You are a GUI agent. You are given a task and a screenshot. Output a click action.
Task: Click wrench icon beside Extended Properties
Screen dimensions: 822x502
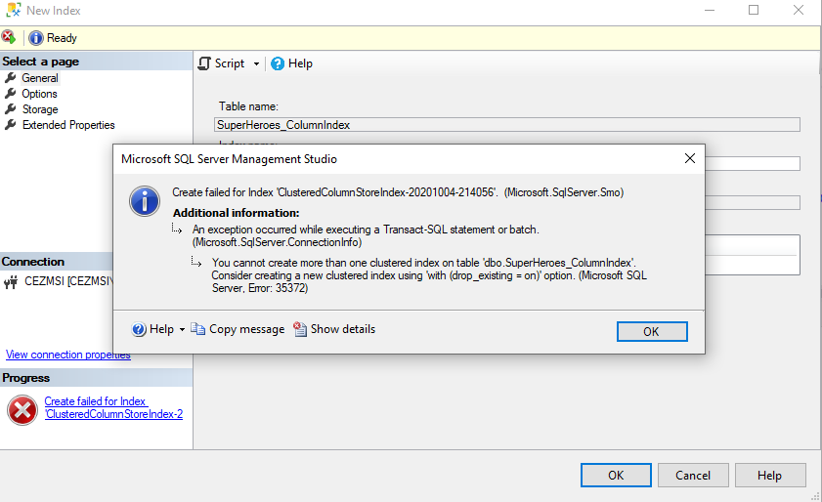tap(10, 125)
